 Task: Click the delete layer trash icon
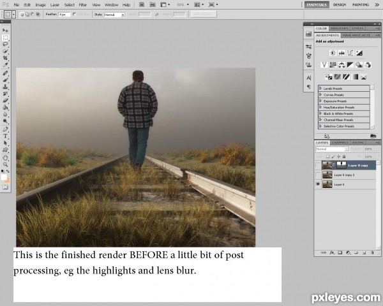tap(373, 253)
